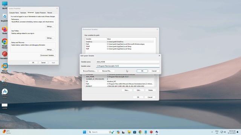
Task: Open the Performance Settings button
Action: [50, 27]
